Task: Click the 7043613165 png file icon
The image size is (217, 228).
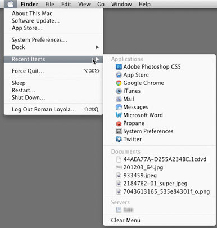Action: [x=119, y=191]
